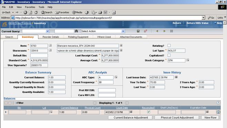227x128 pixels.
Task: Open IE Search toolbar button
Action: tap(47, 13)
